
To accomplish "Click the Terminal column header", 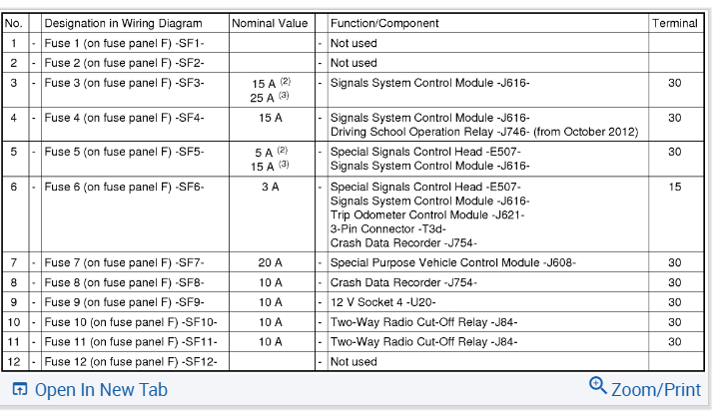I will pos(675,23).
